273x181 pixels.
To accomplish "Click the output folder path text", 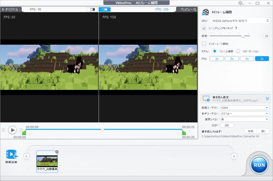I will (x=230, y=136).
